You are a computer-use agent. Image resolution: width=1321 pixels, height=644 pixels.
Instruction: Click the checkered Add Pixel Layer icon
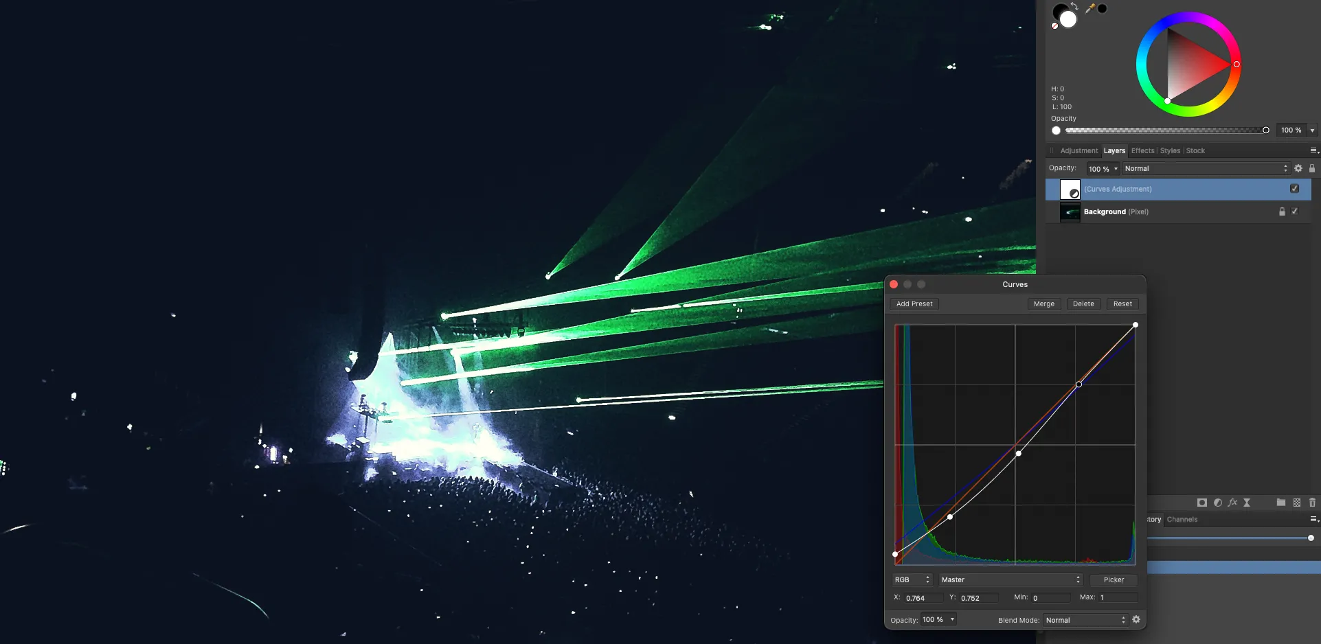pos(1297,503)
